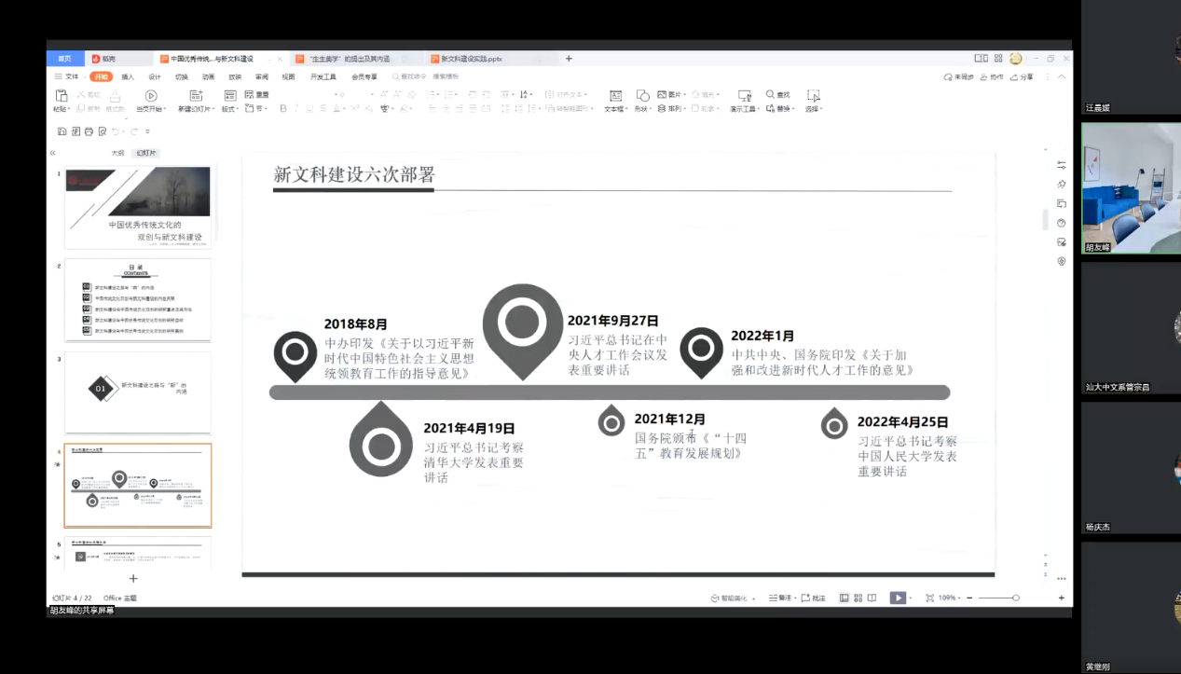
Task: Switch thumbnail pane to Slides (幻灯片) view
Action: pos(146,153)
